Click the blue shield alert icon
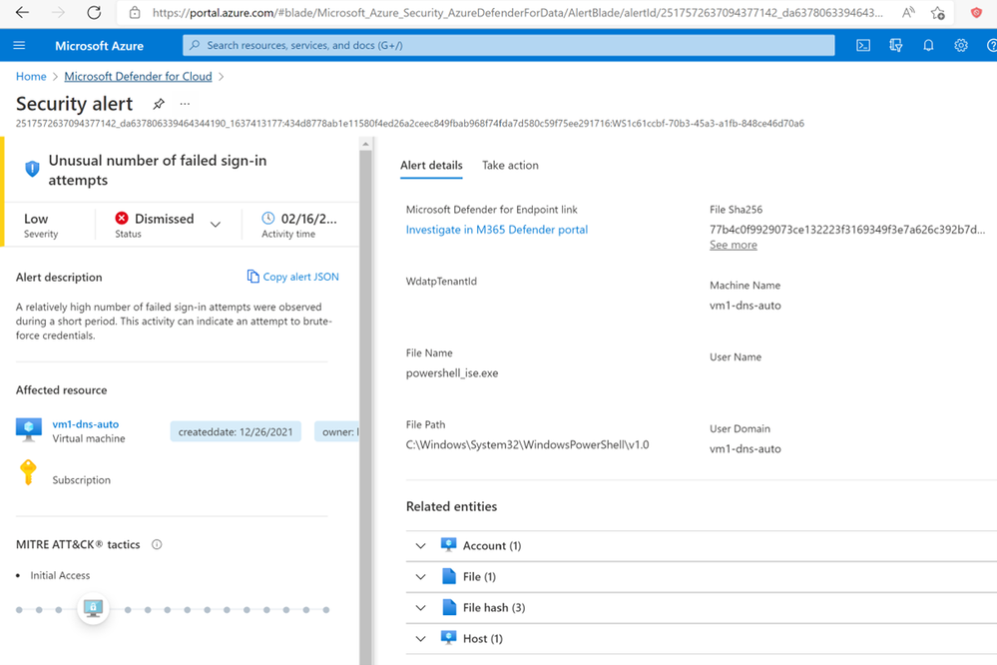Screen dimensions: 997x665 point(32,169)
